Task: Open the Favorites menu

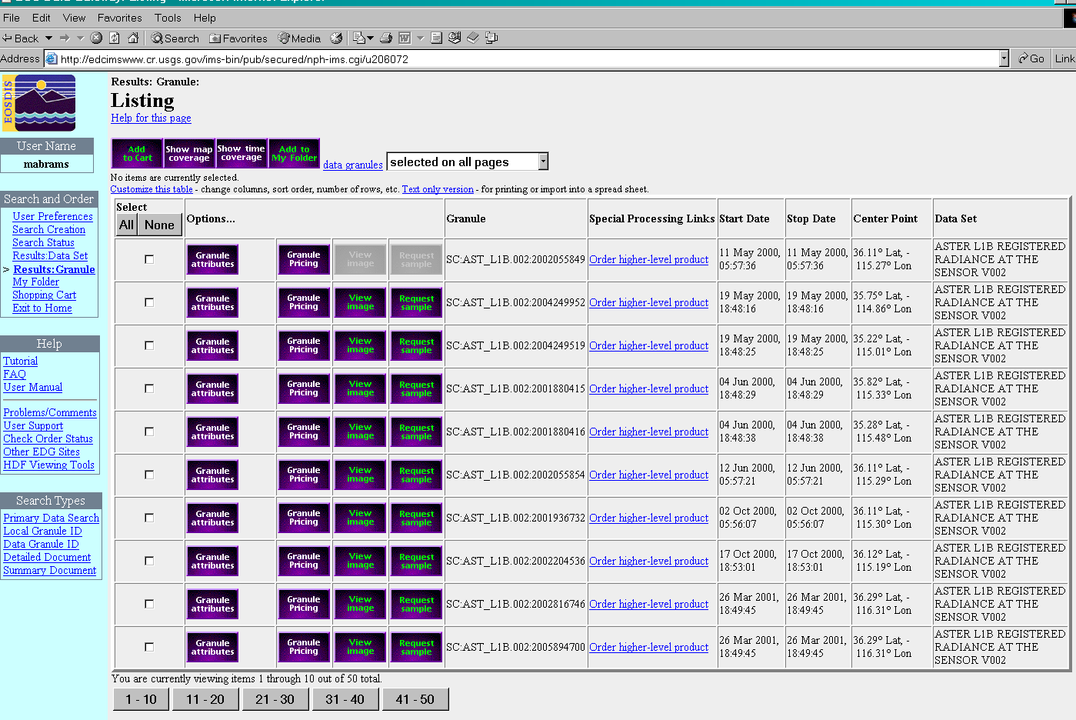Action: (120, 17)
